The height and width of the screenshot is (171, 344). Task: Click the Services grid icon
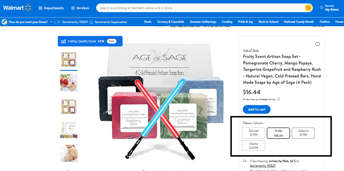coord(73,8)
